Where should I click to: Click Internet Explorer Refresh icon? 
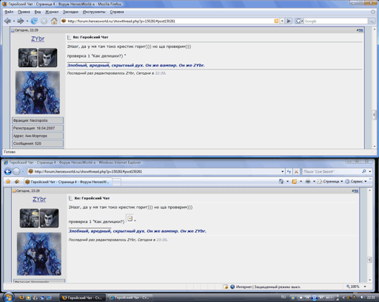point(289,171)
